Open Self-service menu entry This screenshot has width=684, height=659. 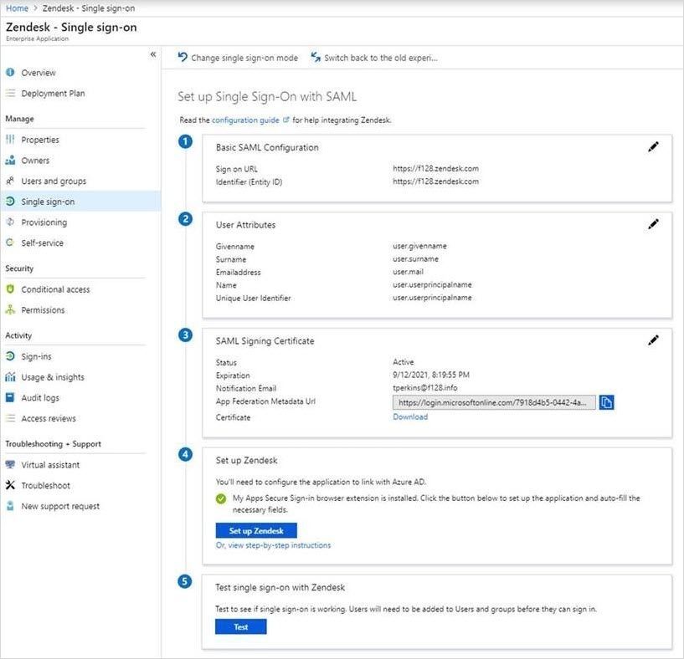coord(43,243)
